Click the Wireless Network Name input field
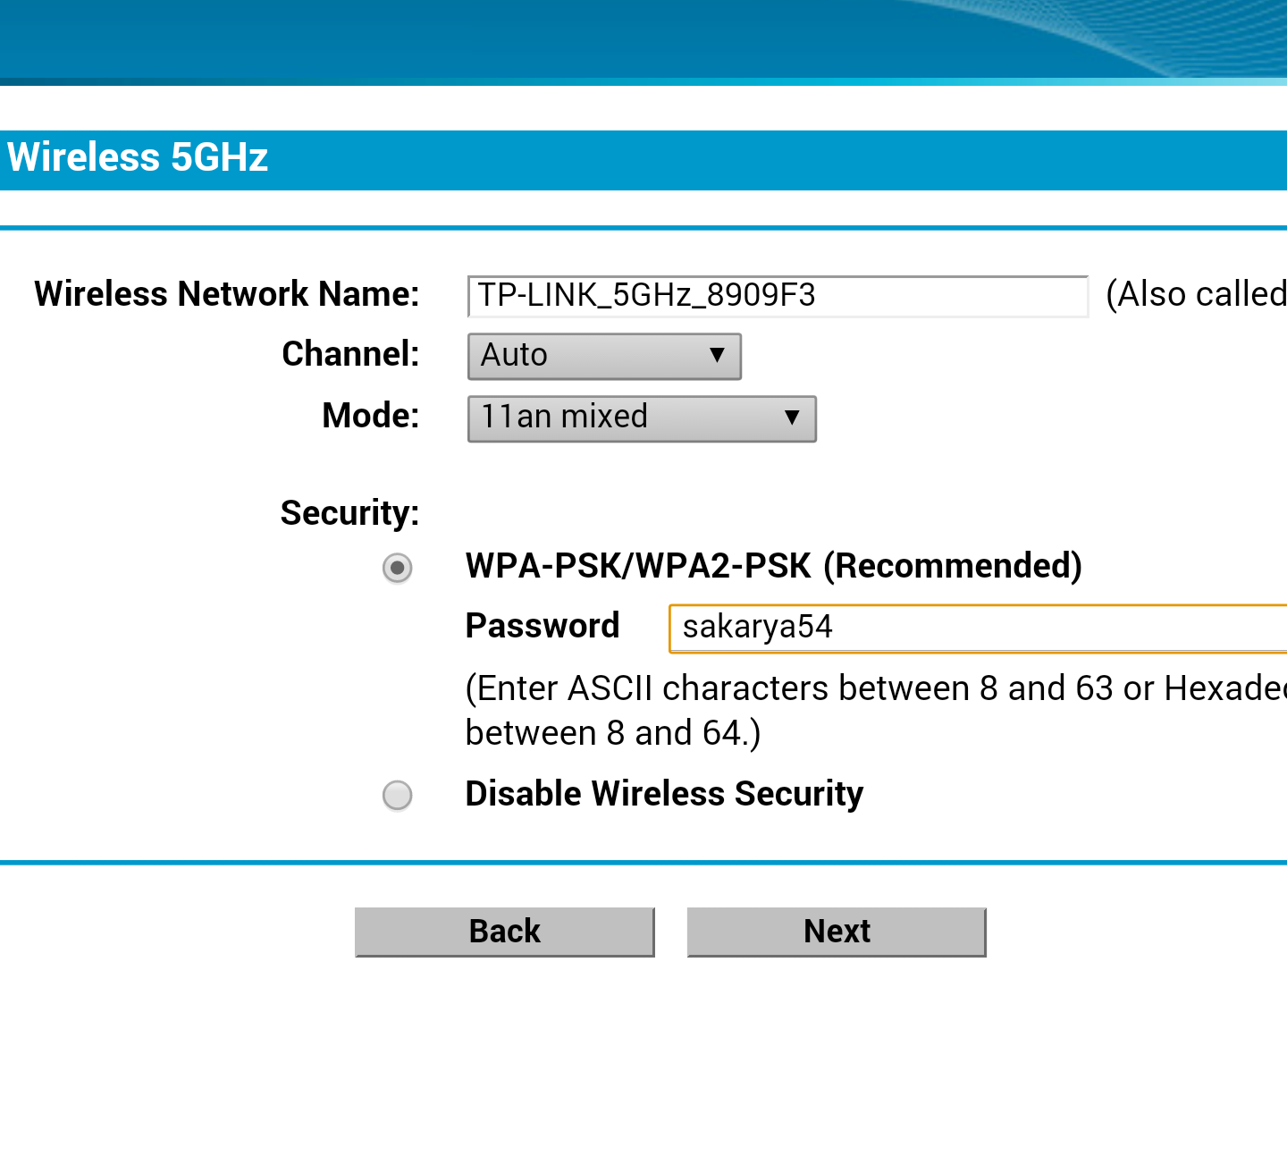The image size is (1287, 1156). pyautogui.click(x=778, y=296)
